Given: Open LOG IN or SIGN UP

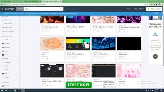Looking at the screenshot, I should point(139,9).
